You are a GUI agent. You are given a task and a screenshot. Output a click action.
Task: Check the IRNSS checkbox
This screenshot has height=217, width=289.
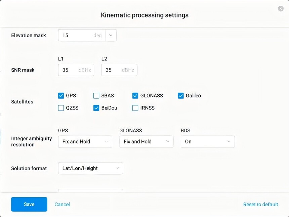pos(135,108)
